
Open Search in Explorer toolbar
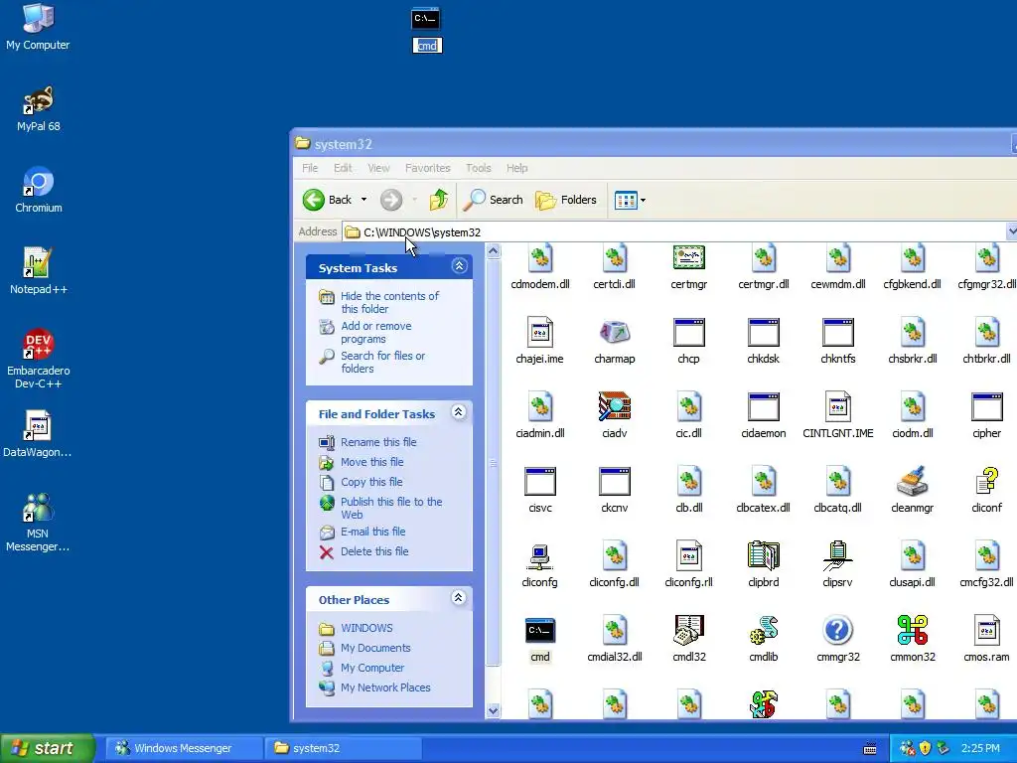coord(494,200)
